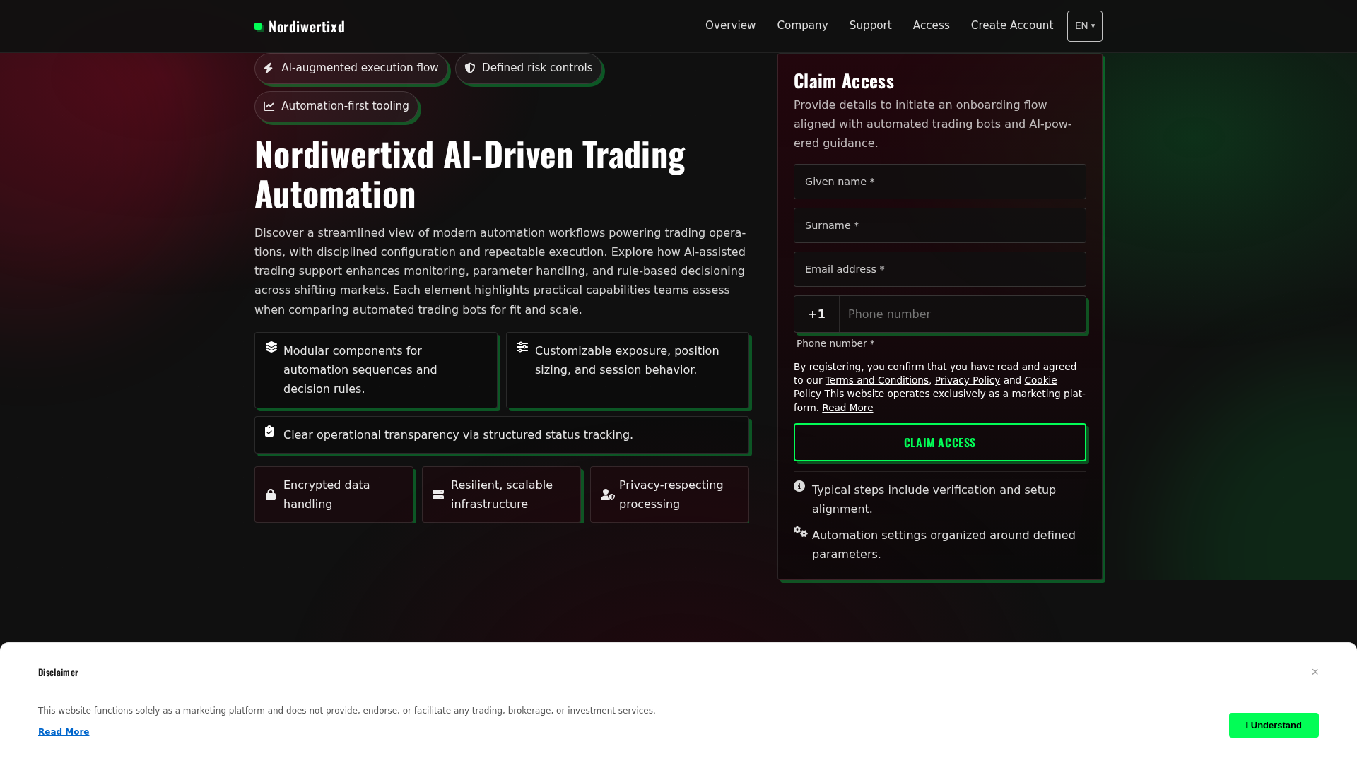Submit the CLAIM ACCESS button
This screenshot has width=1357, height=763.
pyautogui.click(x=939, y=442)
